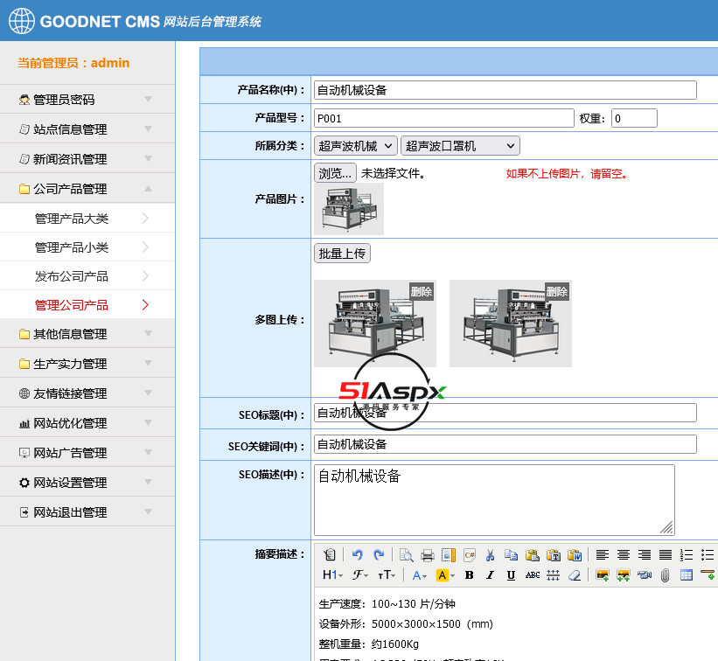Apply strikethrough ABC formatting
The image size is (718, 661).
532,575
